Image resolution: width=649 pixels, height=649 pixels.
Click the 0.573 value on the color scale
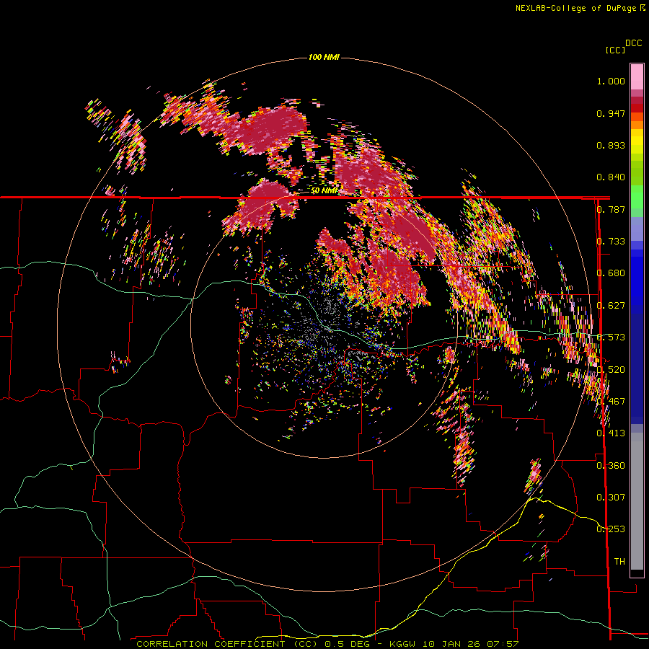[611, 337]
